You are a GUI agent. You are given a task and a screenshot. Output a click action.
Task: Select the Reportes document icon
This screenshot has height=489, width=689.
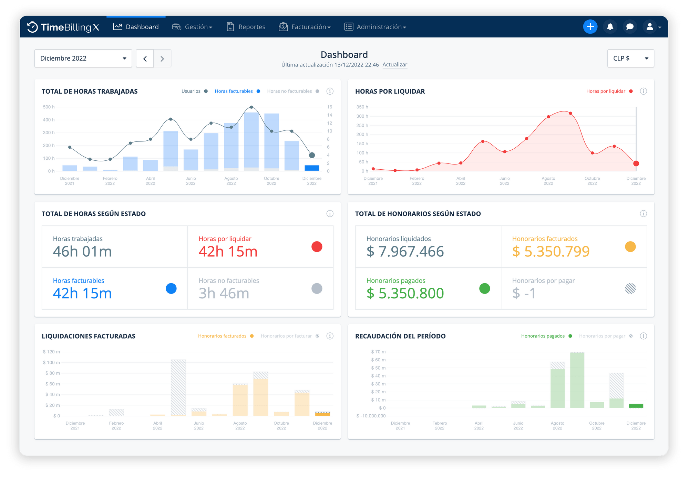tap(230, 26)
